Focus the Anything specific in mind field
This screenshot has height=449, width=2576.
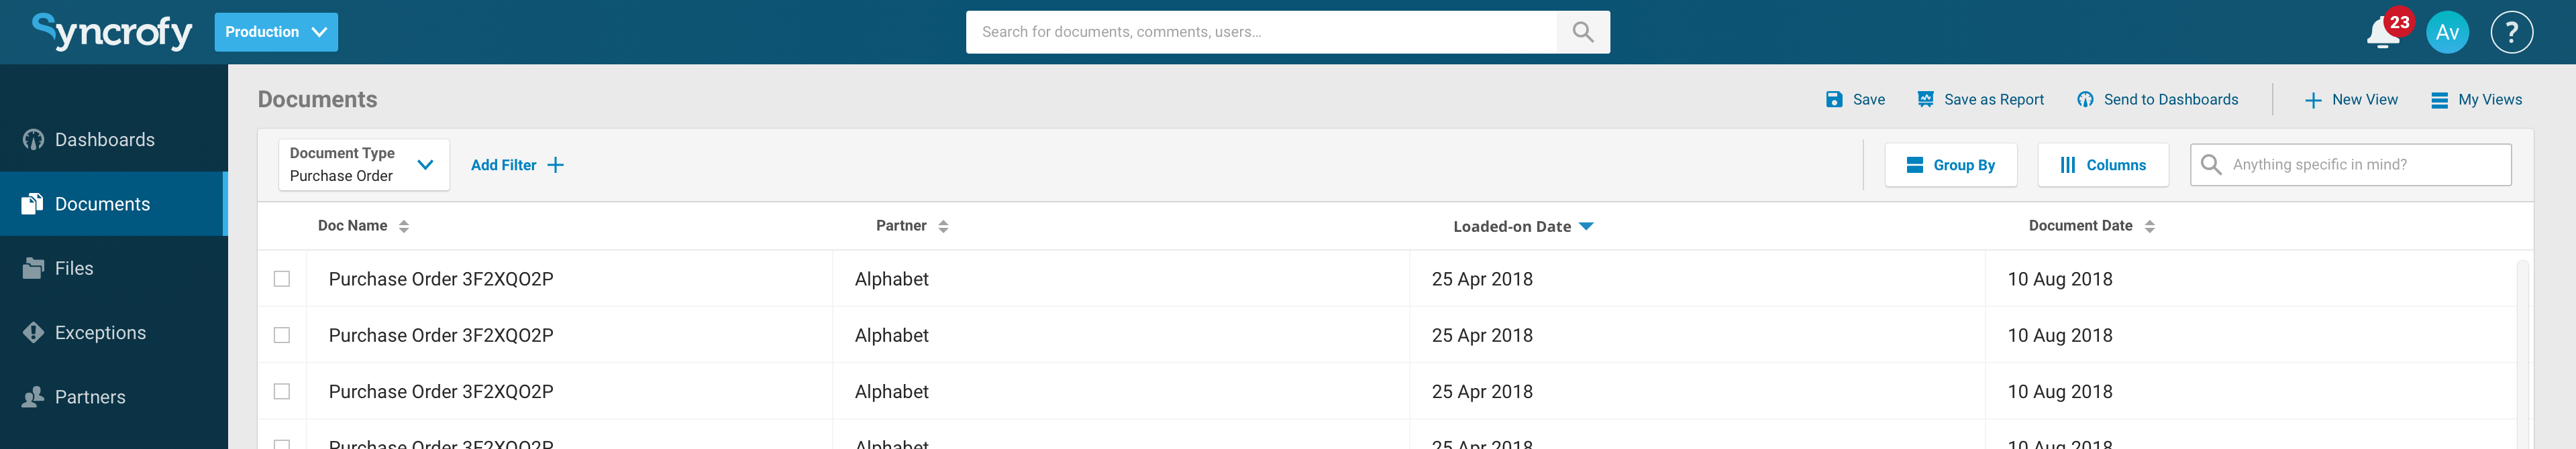(x=2350, y=165)
